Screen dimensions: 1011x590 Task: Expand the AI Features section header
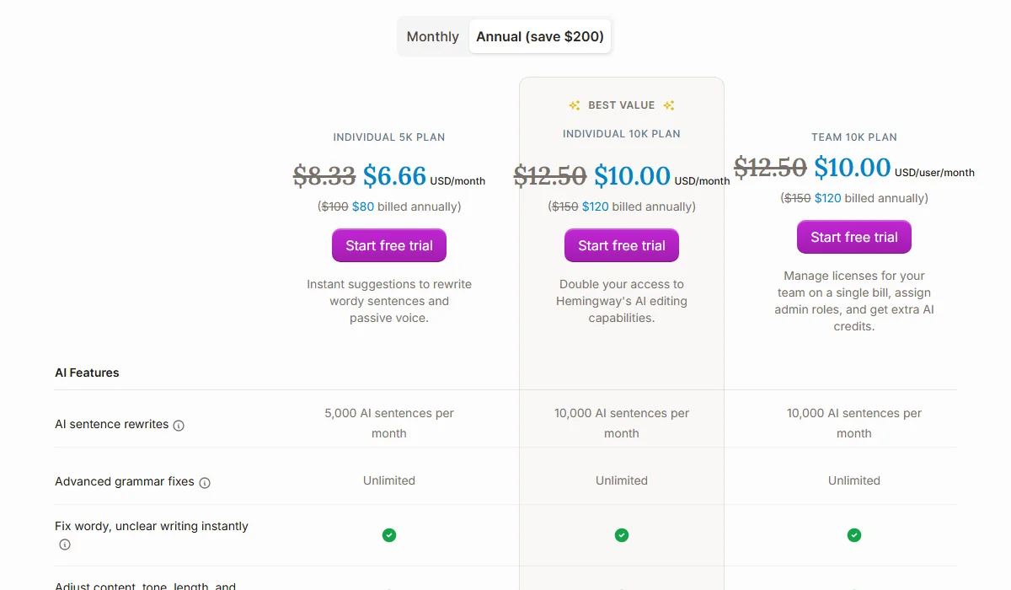tap(87, 372)
